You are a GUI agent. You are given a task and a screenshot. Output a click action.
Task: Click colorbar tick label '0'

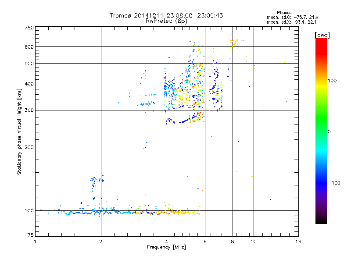click(329, 131)
